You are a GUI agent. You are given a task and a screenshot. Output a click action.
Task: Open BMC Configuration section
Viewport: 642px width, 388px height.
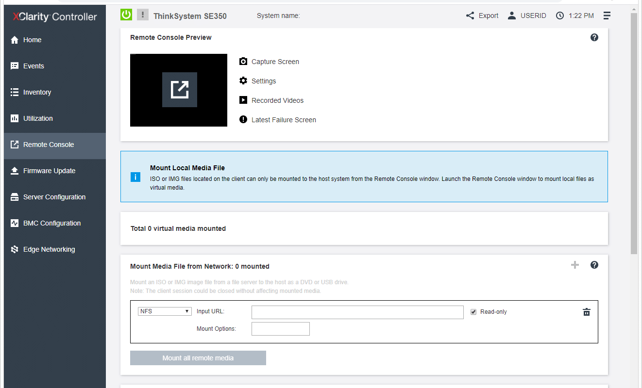(52, 223)
